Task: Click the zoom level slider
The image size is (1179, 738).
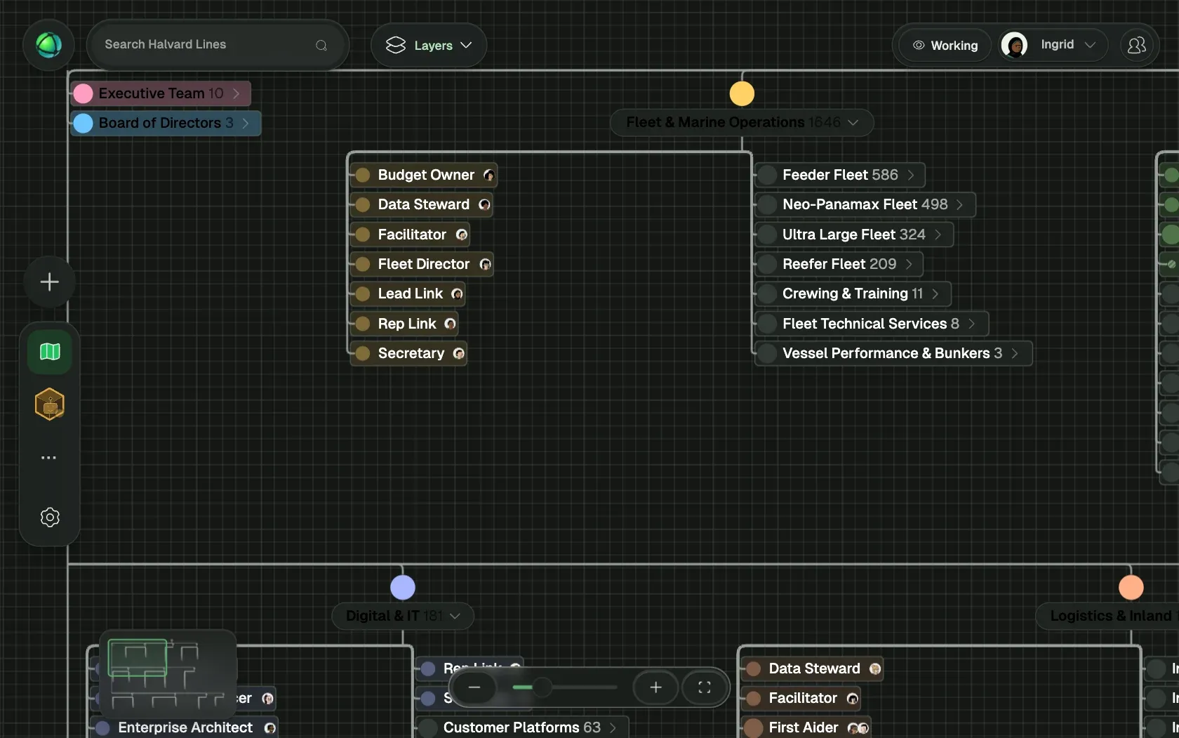Action: 564,687
